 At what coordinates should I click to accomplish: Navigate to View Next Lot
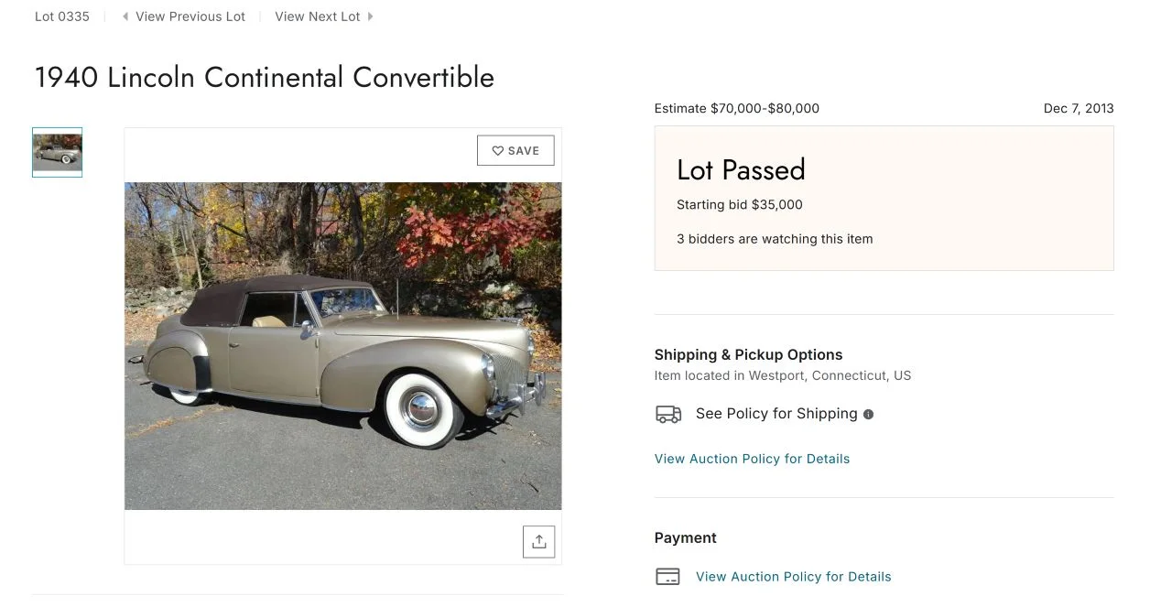[x=318, y=16]
